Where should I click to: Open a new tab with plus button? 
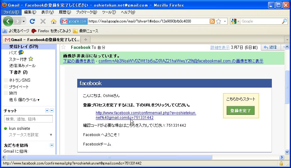86,40
